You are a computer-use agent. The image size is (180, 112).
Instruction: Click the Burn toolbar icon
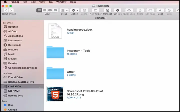click(x=169, y=10)
